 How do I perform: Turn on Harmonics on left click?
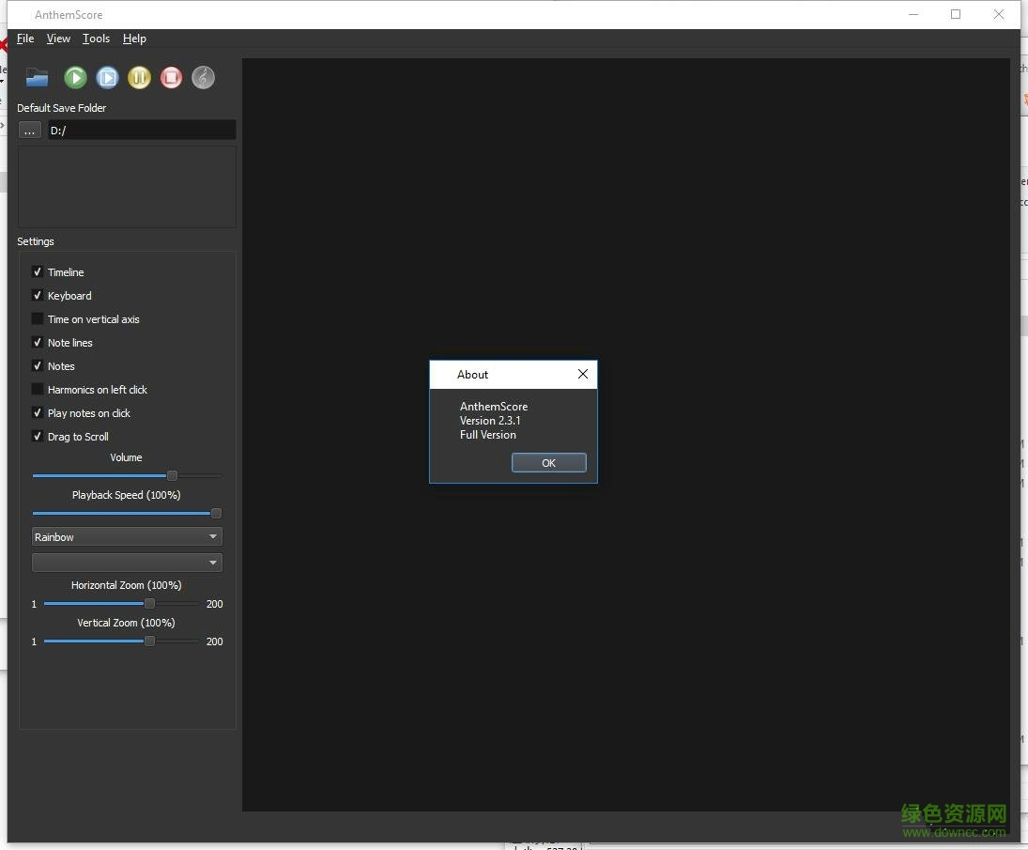[x=38, y=390]
